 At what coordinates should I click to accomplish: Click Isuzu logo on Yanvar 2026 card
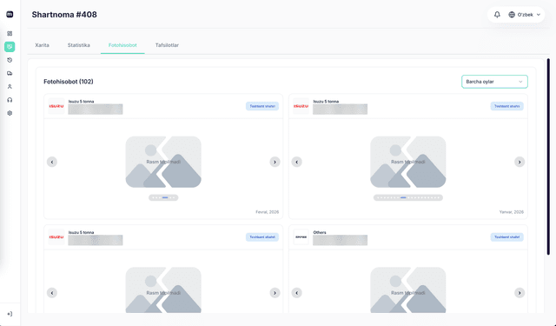[301, 106]
